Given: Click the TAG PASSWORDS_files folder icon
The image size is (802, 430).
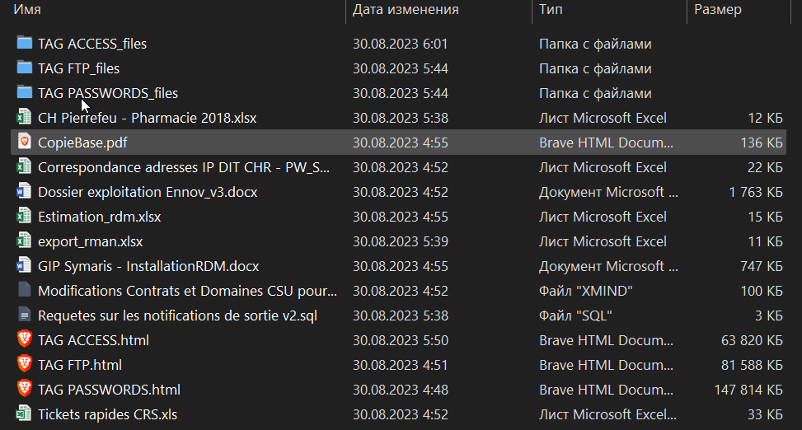Looking at the screenshot, I should pyautogui.click(x=24, y=92).
